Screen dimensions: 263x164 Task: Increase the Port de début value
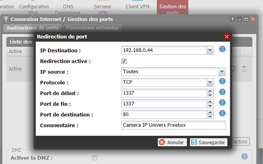coord(210,91)
